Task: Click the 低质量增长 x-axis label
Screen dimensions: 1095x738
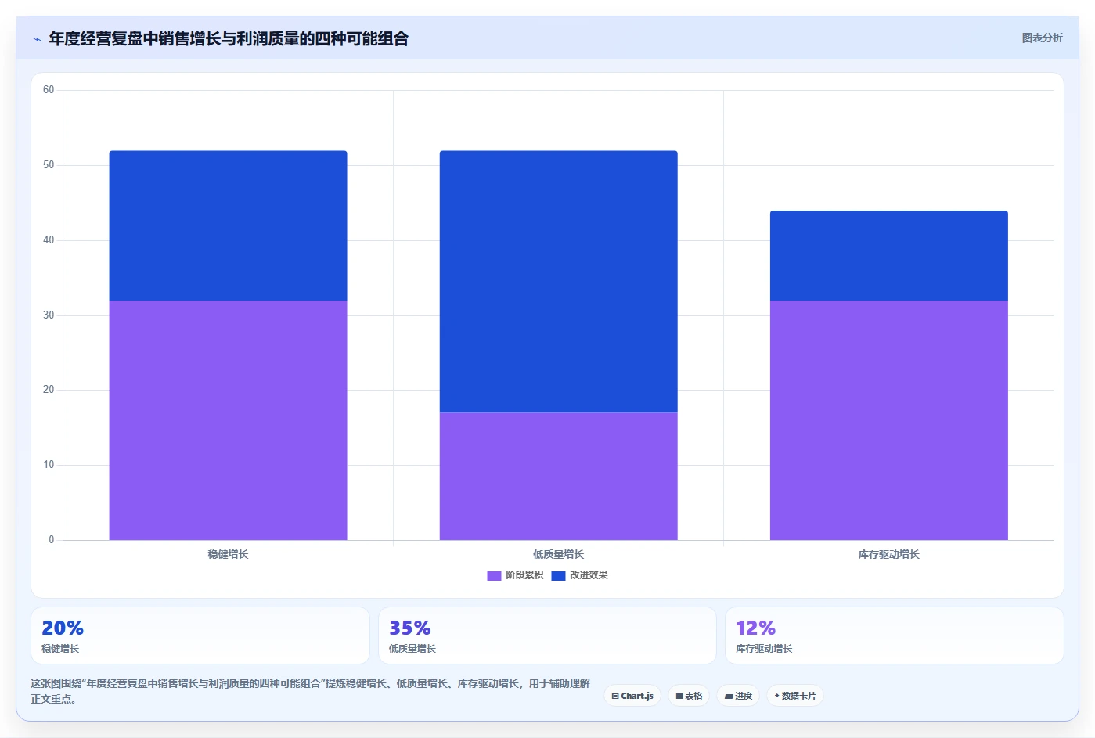Action: coord(558,554)
